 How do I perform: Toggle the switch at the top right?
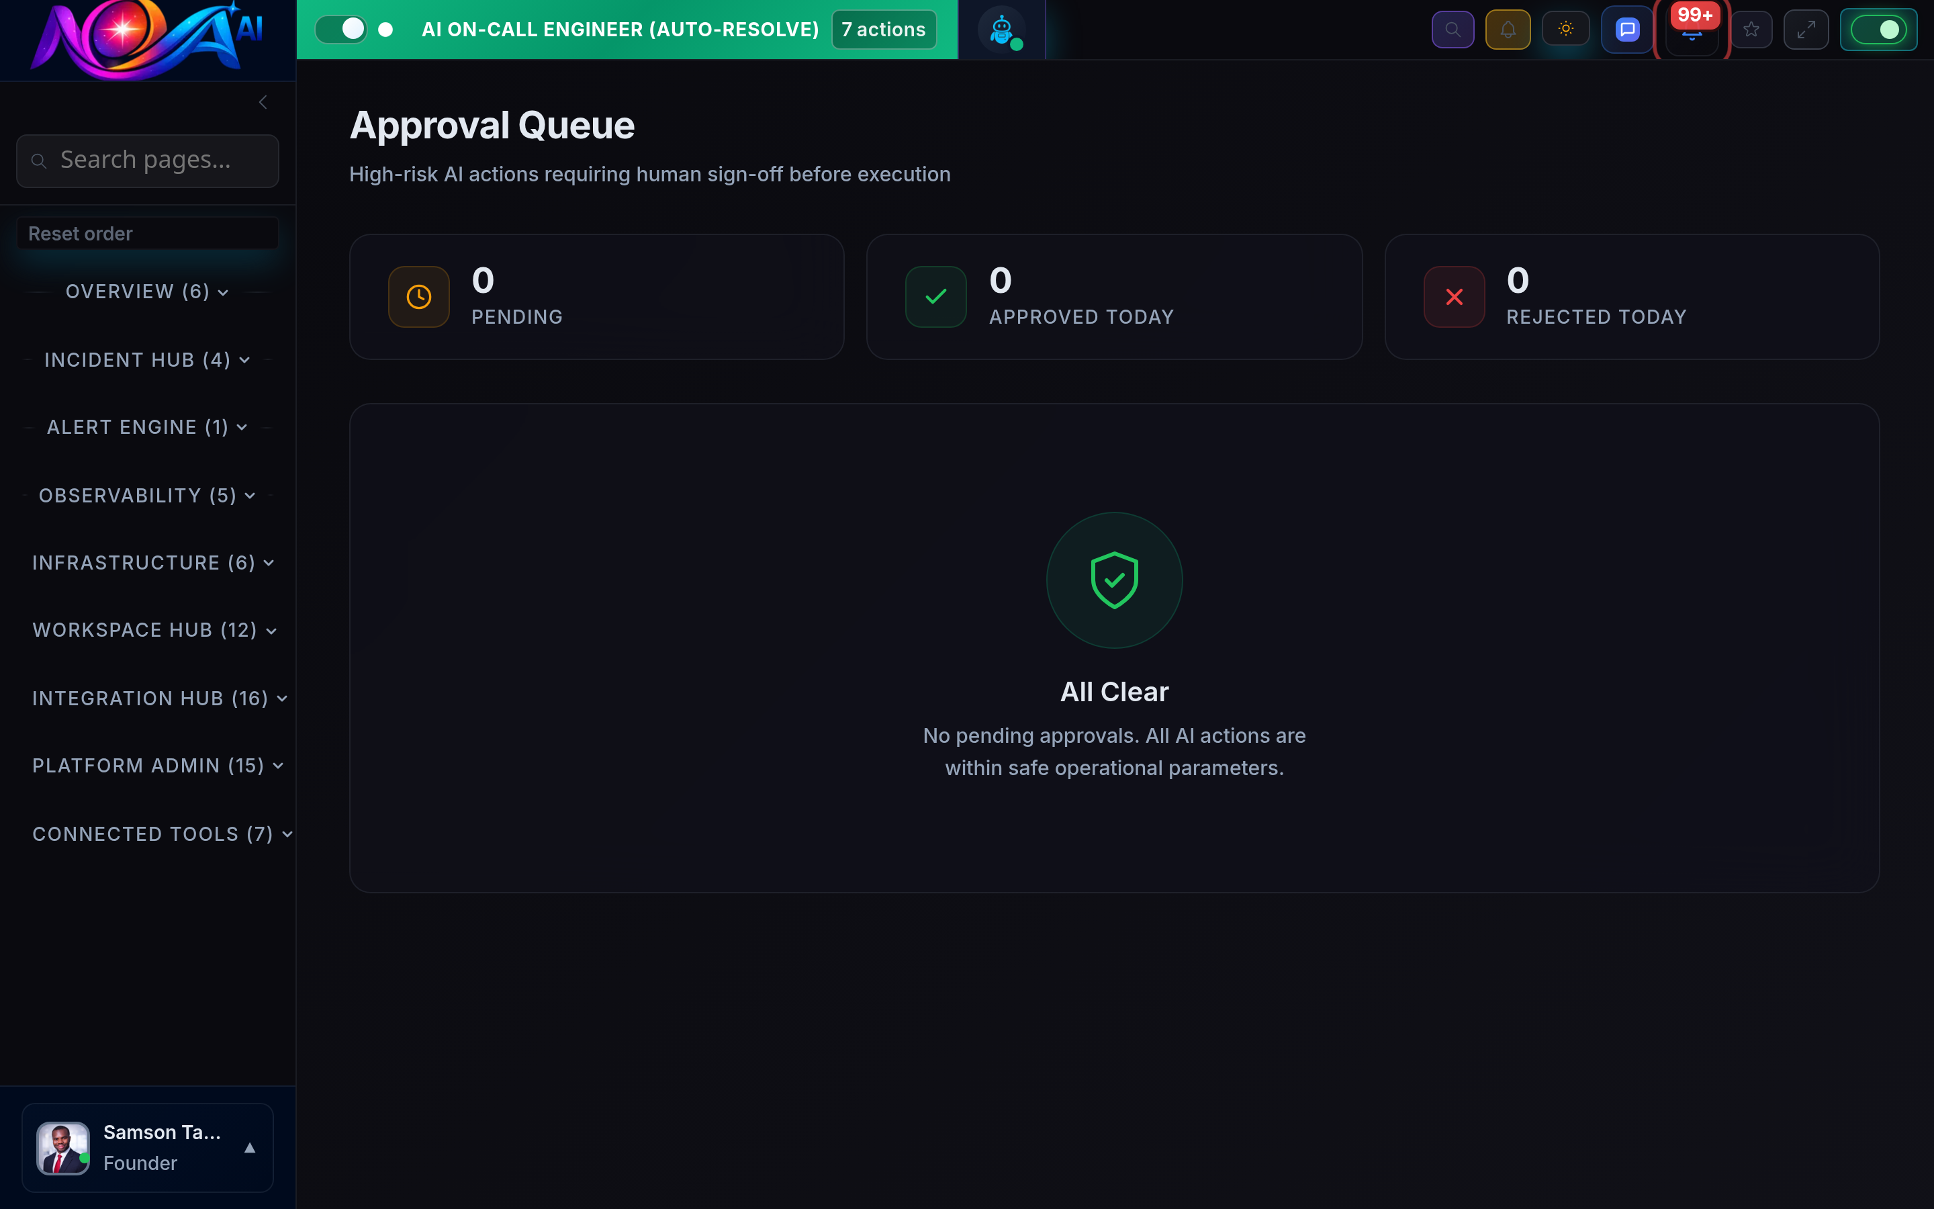[1879, 30]
